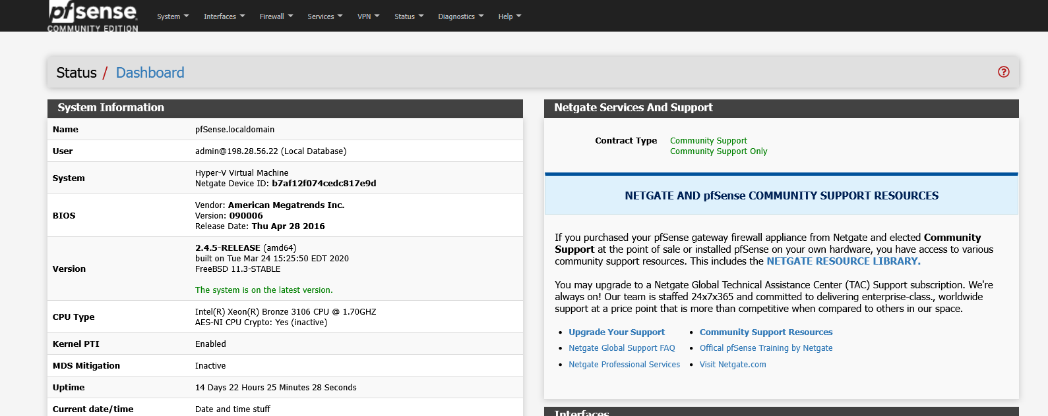Open the Help menu

[x=509, y=16]
